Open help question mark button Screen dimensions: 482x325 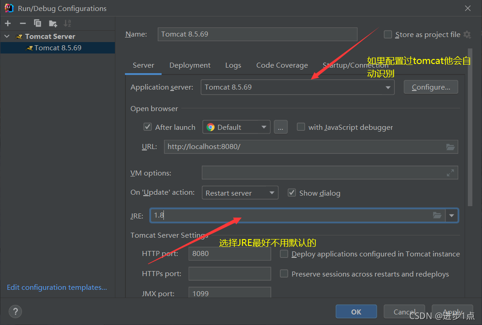point(16,311)
